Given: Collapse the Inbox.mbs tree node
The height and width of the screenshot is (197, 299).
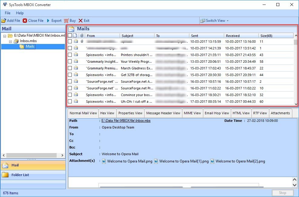Looking at the screenshot, I should pyautogui.click(x=11, y=42).
